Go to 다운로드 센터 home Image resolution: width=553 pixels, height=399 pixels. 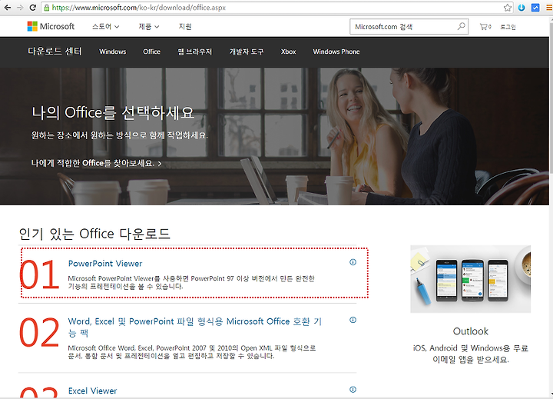(55, 52)
